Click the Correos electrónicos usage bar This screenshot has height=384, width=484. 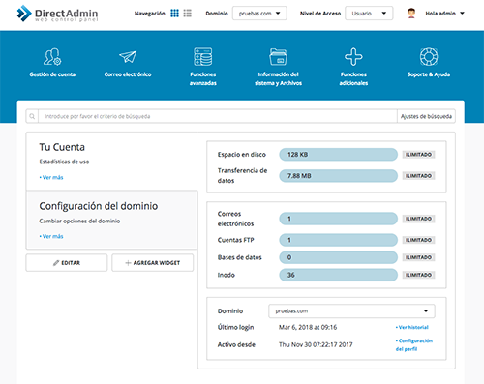338,219
